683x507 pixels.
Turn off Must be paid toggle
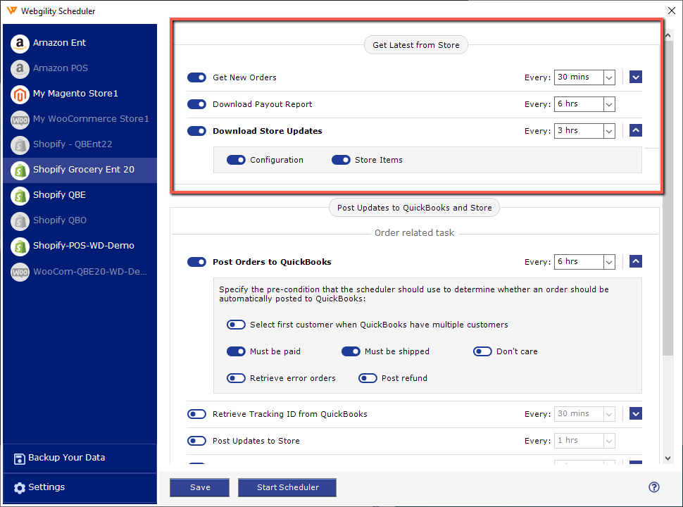236,351
